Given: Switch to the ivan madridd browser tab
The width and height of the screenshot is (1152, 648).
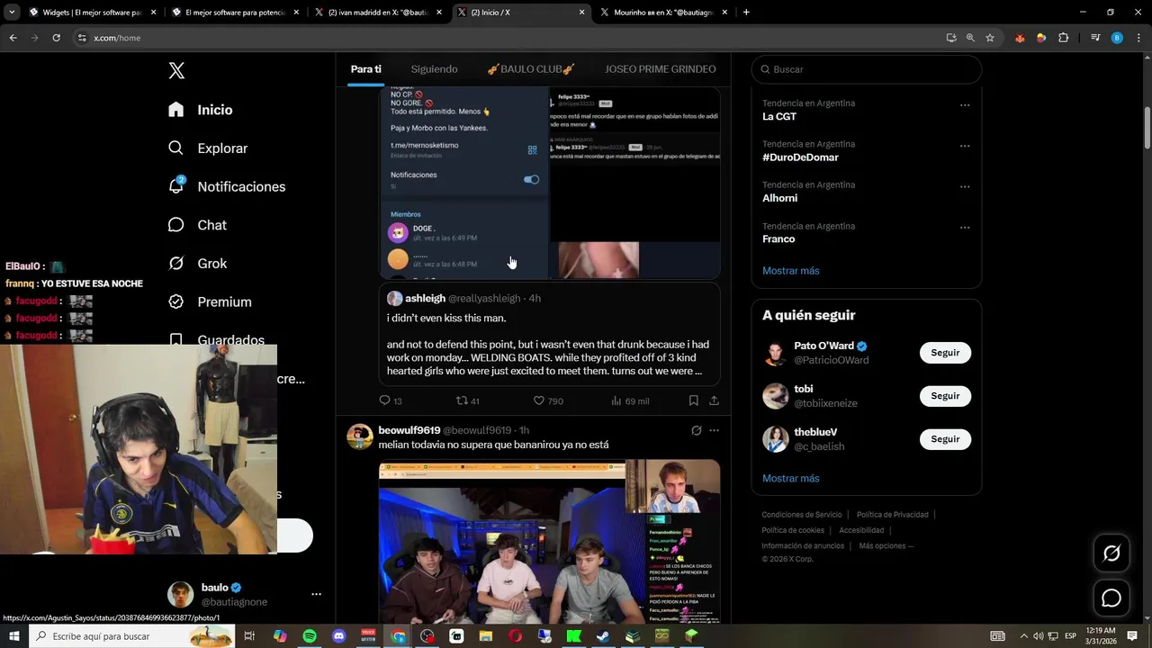Looking at the screenshot, I should tap(378, 13).
